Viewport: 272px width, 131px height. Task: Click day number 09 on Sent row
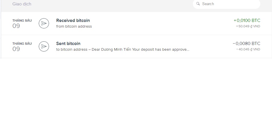16,49
